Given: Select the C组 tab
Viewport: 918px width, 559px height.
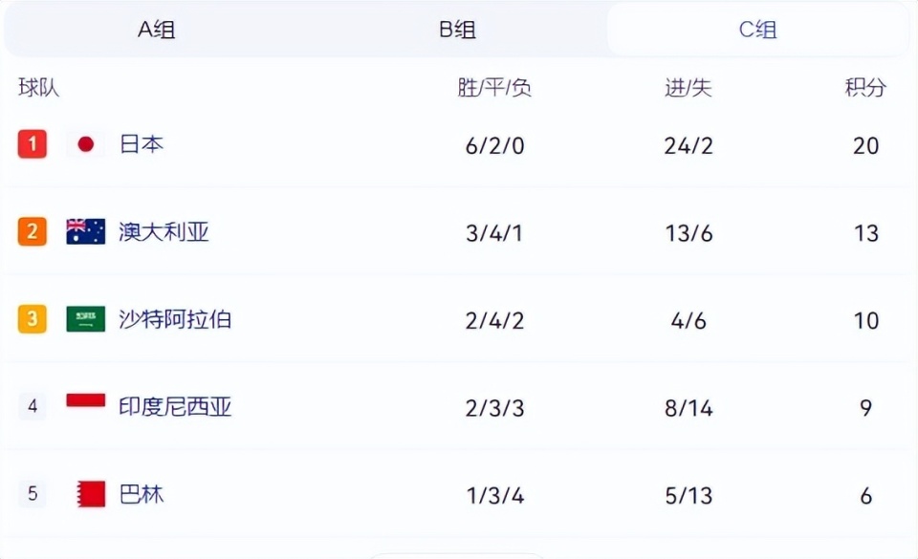Looking at the screenshot, I should click(x=757, y=30).
